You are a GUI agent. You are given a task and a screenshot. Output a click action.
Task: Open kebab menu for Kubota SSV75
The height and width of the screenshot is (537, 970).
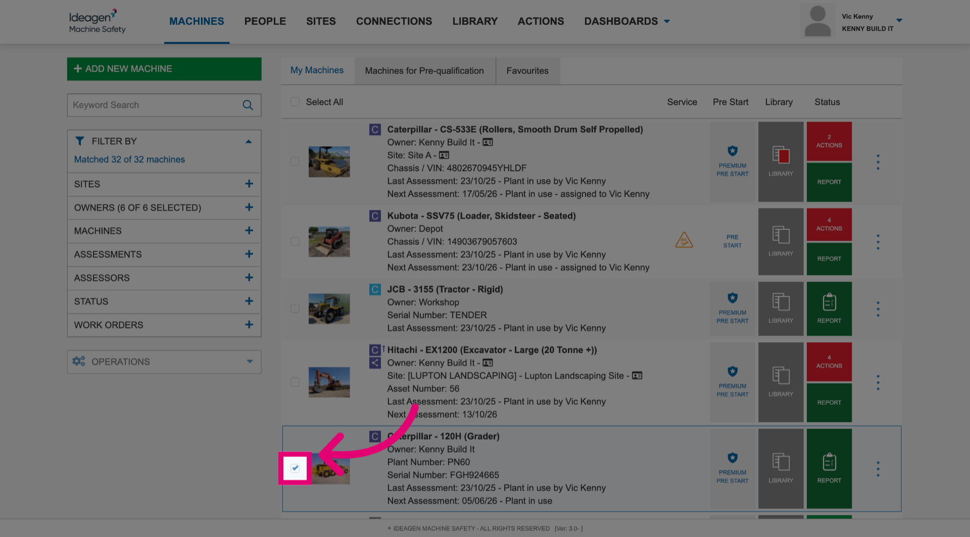pos(878,242)
